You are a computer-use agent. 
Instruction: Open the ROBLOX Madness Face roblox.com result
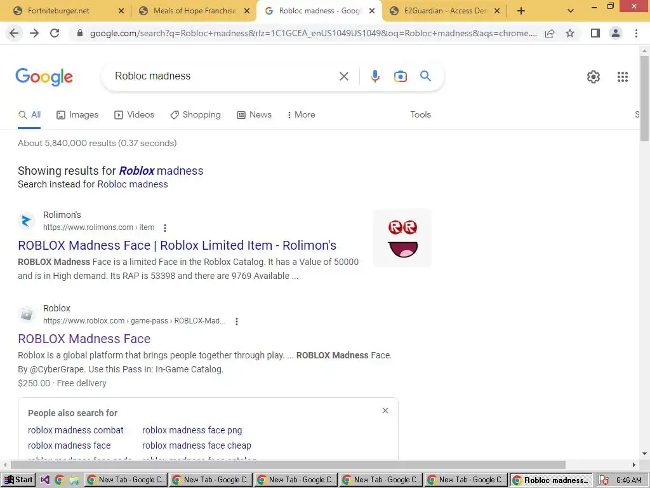pyautogui.click(x=84, y=339)
